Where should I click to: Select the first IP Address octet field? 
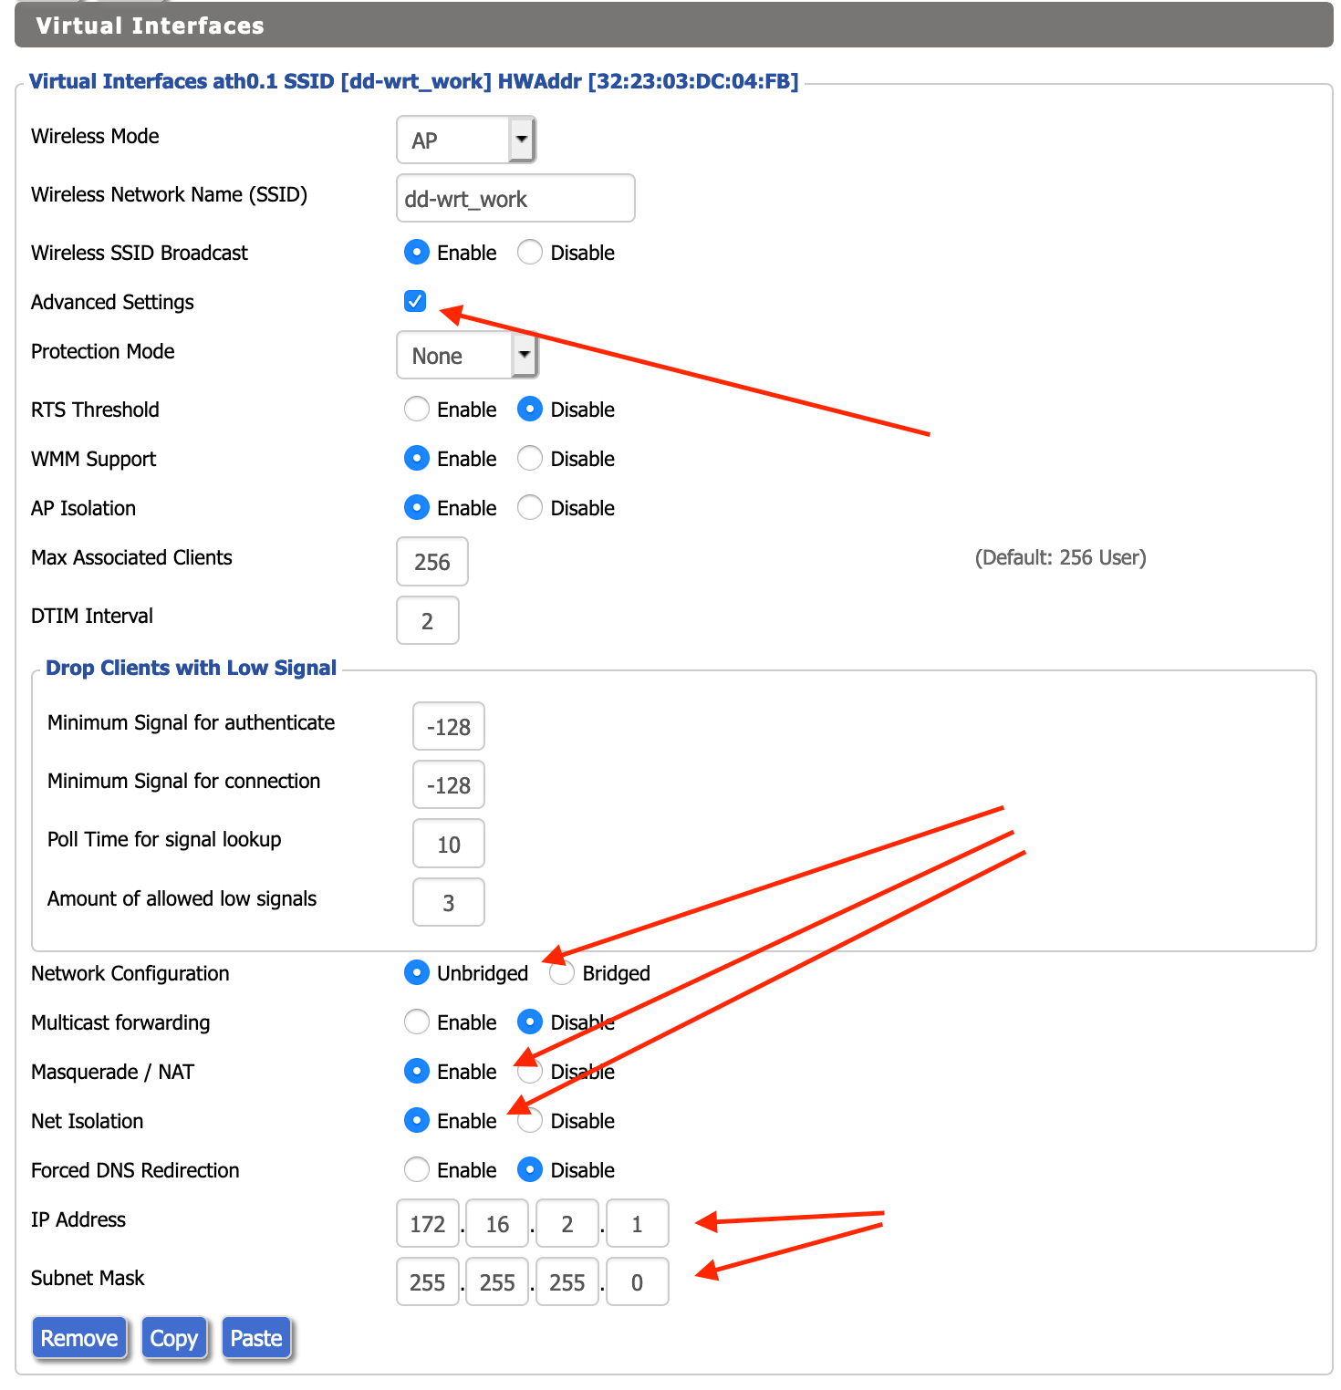point(427,1223)
